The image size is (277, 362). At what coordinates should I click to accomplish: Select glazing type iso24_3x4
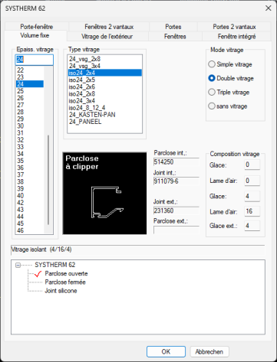pyautogui.click(x=104, y=101)
